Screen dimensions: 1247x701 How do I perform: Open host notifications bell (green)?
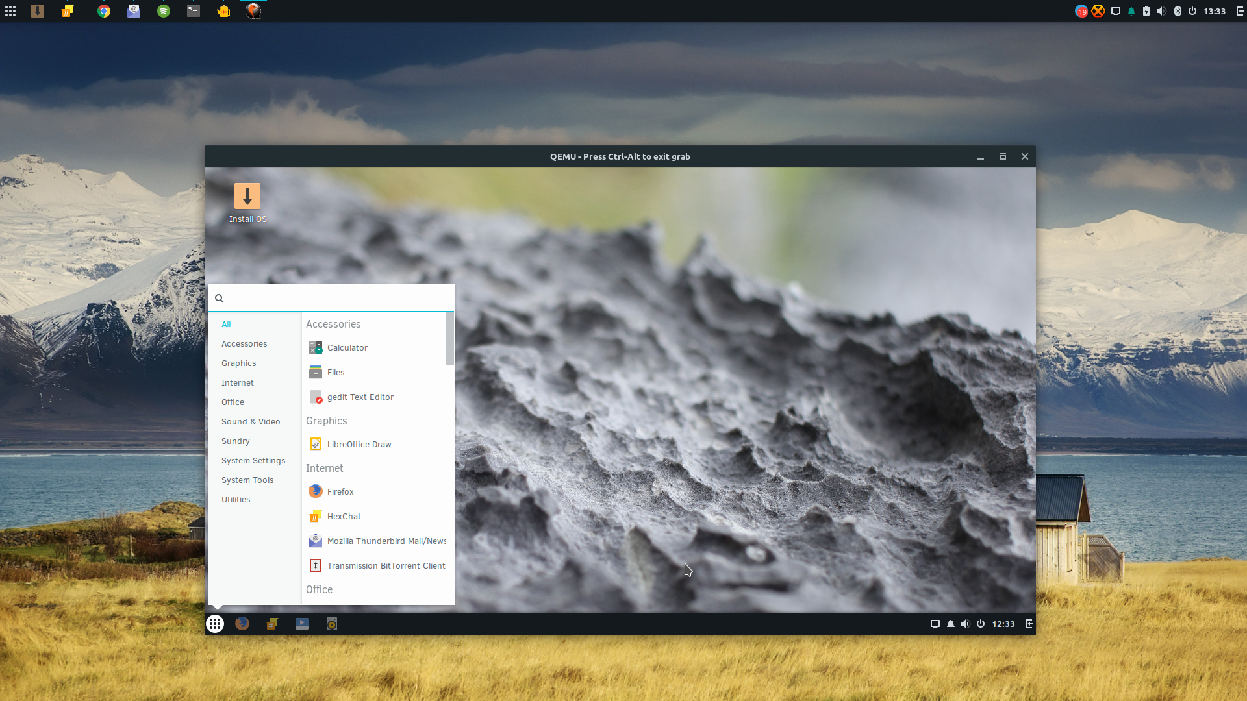pyautogui.click(x=1131, y=11)
